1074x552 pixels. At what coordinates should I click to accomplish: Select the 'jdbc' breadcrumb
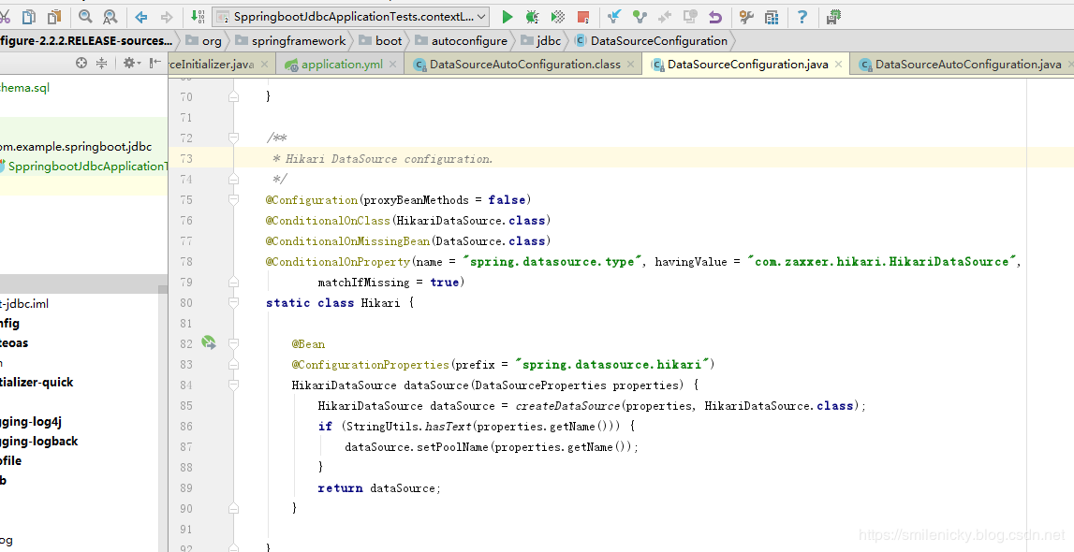click(x=540, y=40)
